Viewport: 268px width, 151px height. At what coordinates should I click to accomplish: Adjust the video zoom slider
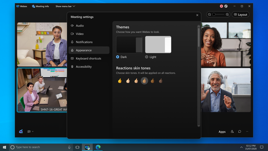pos(214,14)
